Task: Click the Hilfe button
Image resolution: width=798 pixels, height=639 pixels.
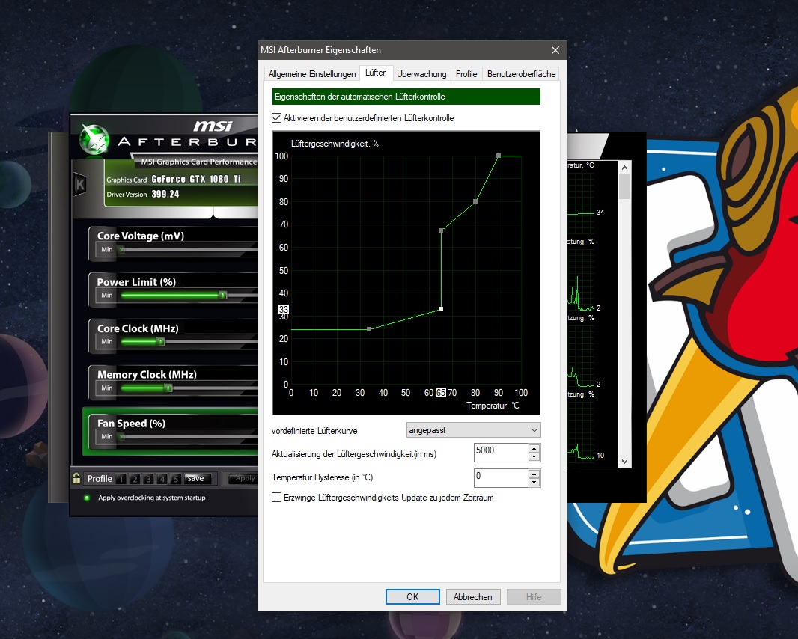Action: pos(534,597)
